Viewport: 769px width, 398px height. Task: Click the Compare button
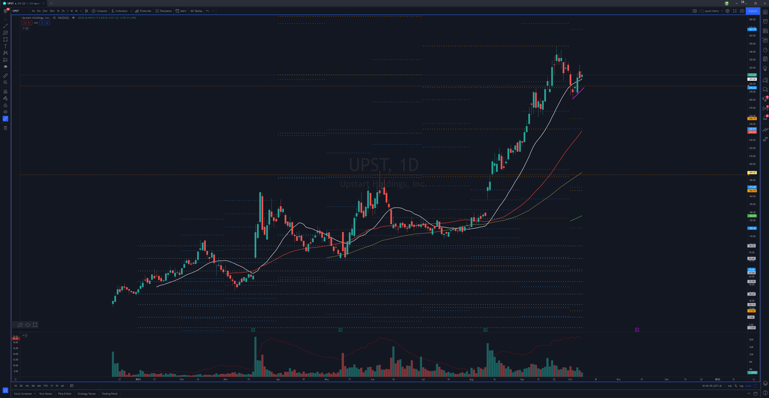click(x=100, y=11)
